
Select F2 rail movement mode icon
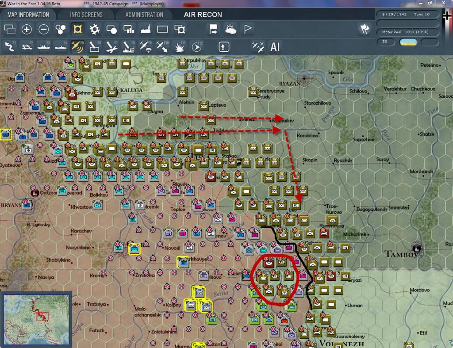27,46
